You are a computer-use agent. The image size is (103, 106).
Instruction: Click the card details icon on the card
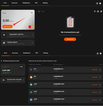[32, 13]
